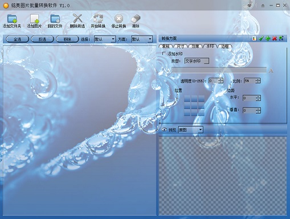
Task: Click the 清除 eraser icon
Action: pyautogui.click(x=136, y=19)
